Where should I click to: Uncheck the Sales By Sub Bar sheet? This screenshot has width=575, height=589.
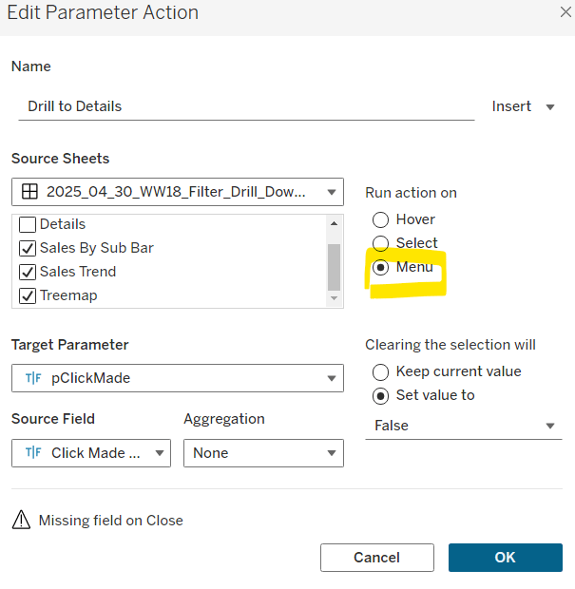[28, 248]
